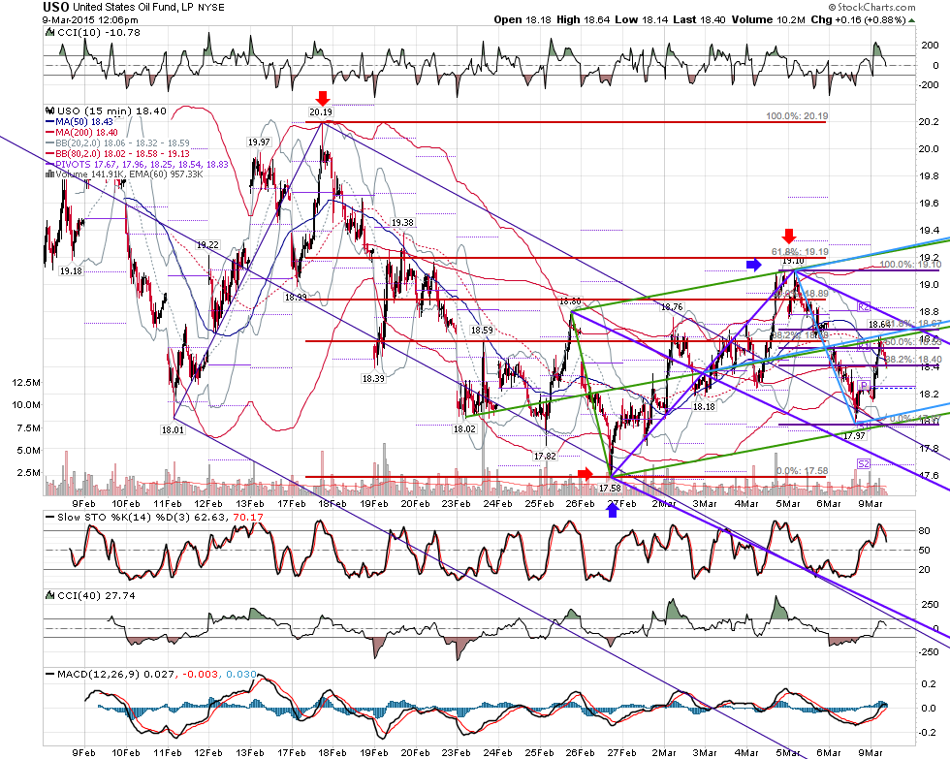Click the 17.97 price label
The image size is (950, 759).
[x=854, y=436]
